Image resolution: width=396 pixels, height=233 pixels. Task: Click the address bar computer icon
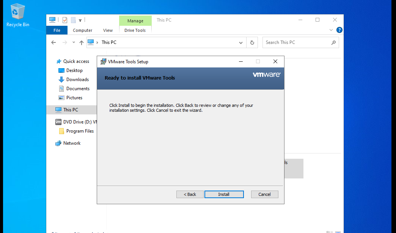click(91, 42)
